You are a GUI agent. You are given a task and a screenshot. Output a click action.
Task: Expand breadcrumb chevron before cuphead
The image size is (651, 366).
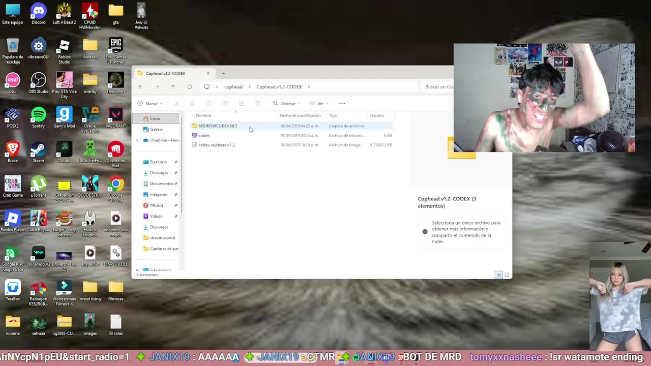[217, 87]
